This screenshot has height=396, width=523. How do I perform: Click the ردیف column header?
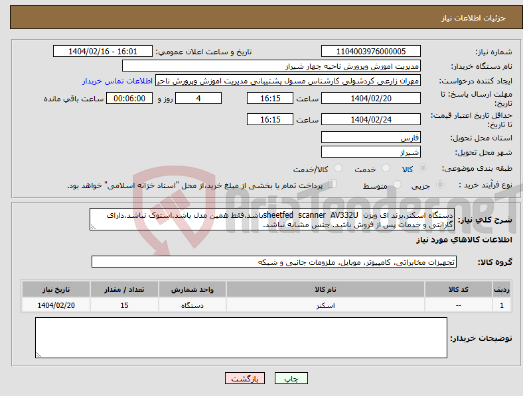coord(502,289)
